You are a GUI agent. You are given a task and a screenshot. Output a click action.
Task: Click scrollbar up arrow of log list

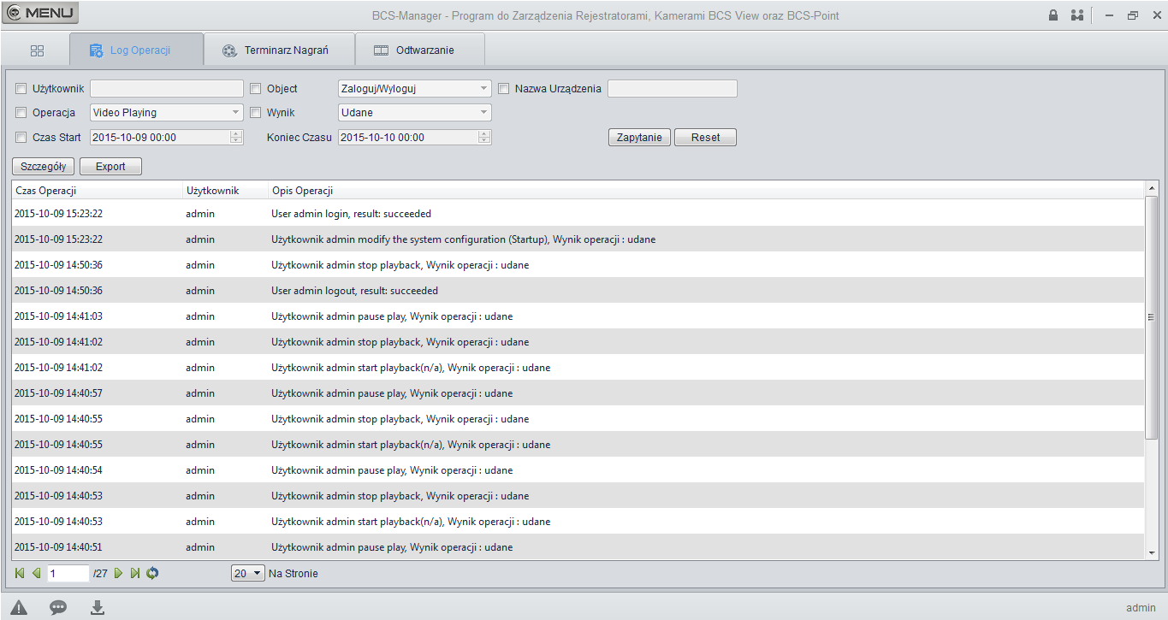point(1151,188)
